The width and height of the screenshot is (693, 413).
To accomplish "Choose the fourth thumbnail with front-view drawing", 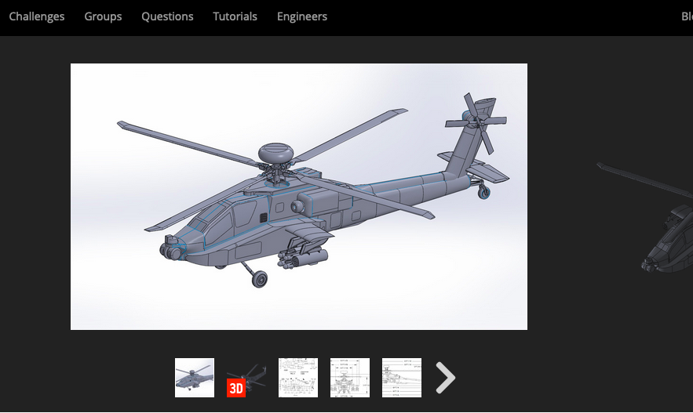I will pos(350,378).
